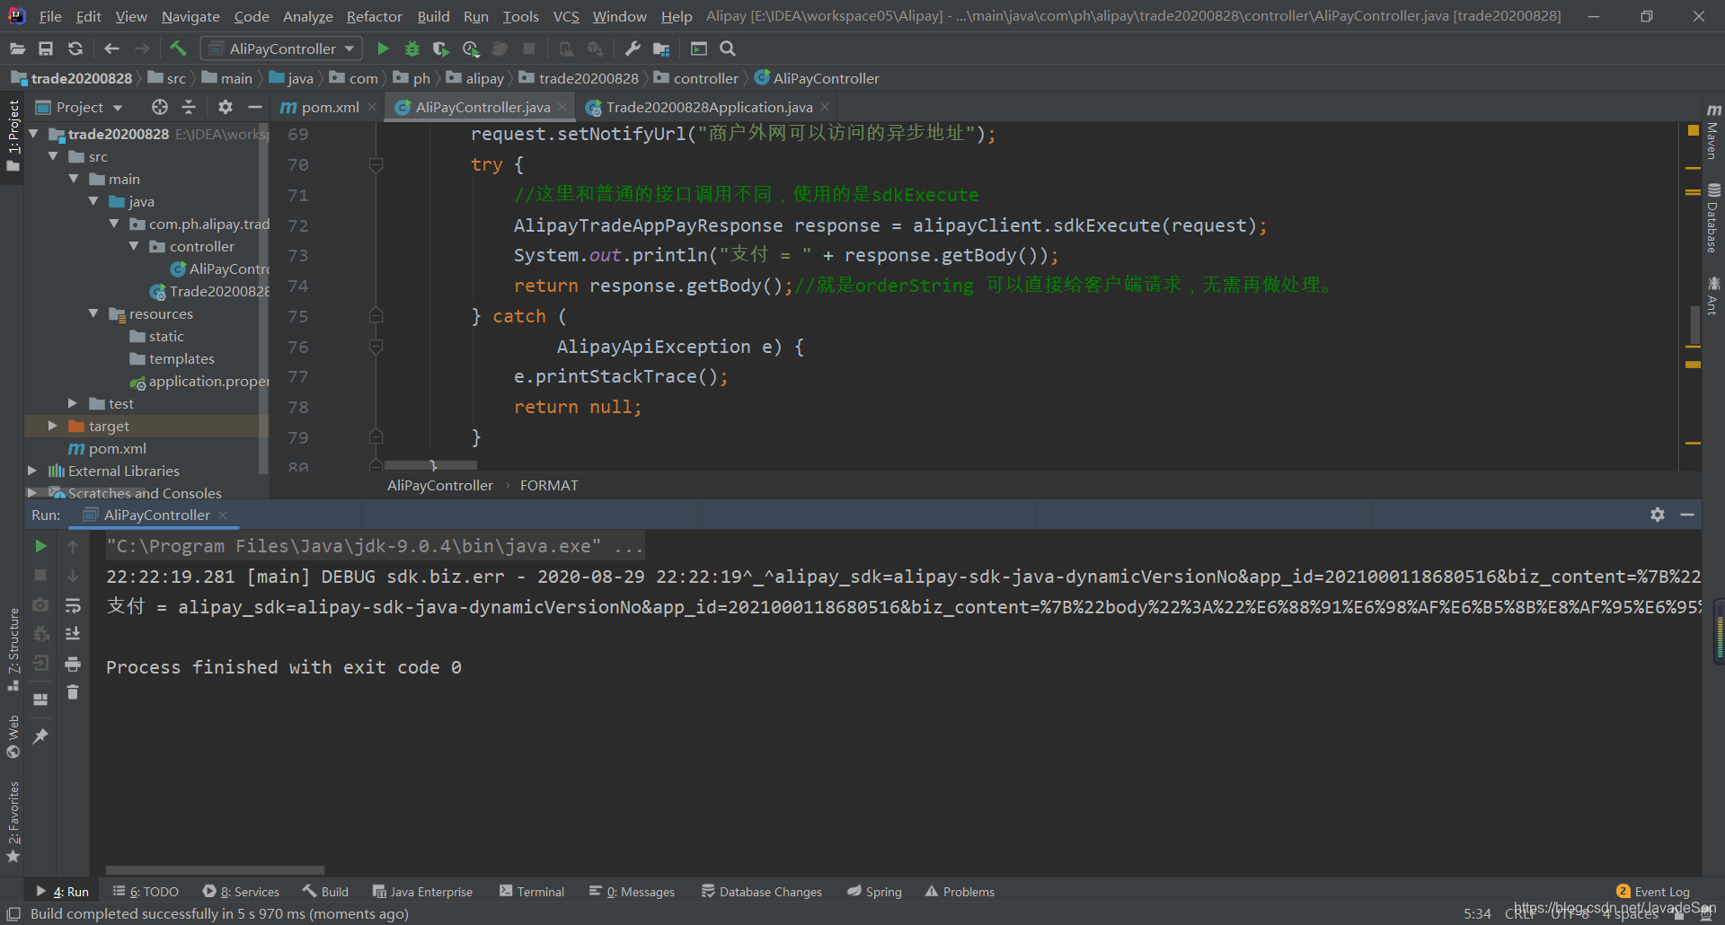Open Run panel settings gear
1725x925 pixels.
(1658, 515)
